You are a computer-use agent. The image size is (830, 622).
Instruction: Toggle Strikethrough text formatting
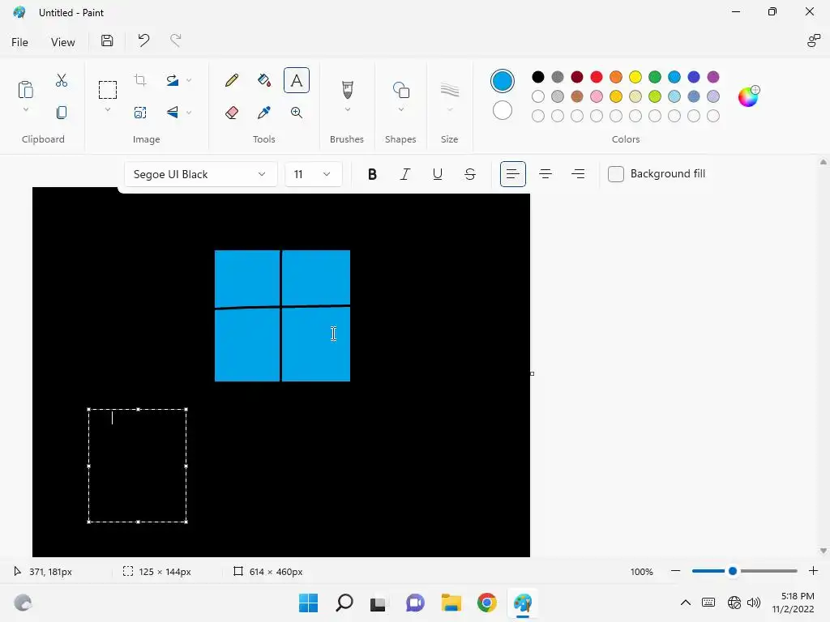(470, 174)
